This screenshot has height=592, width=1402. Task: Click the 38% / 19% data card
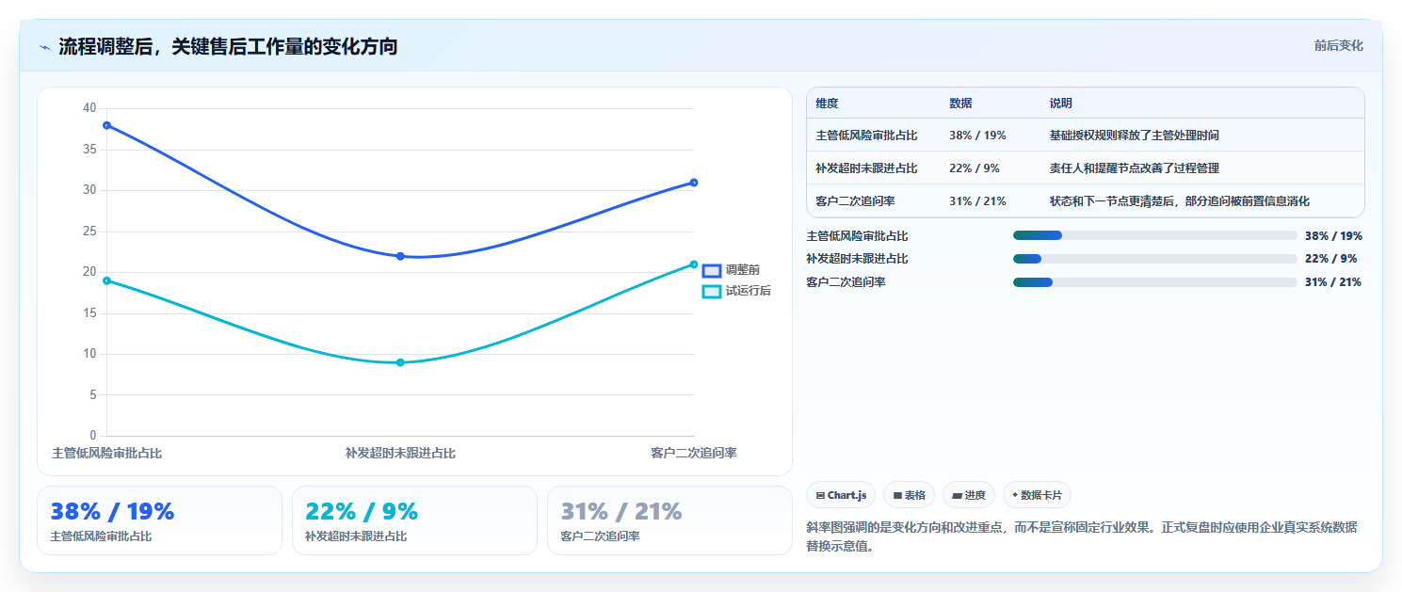coord(159,520)
